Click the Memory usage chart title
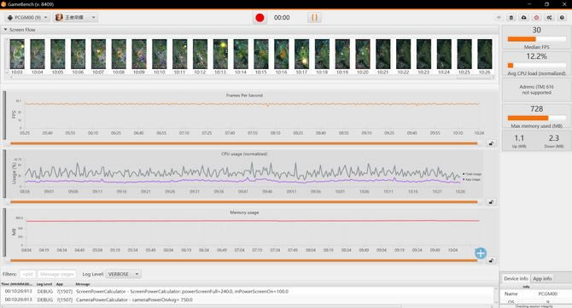 [244, 212]
